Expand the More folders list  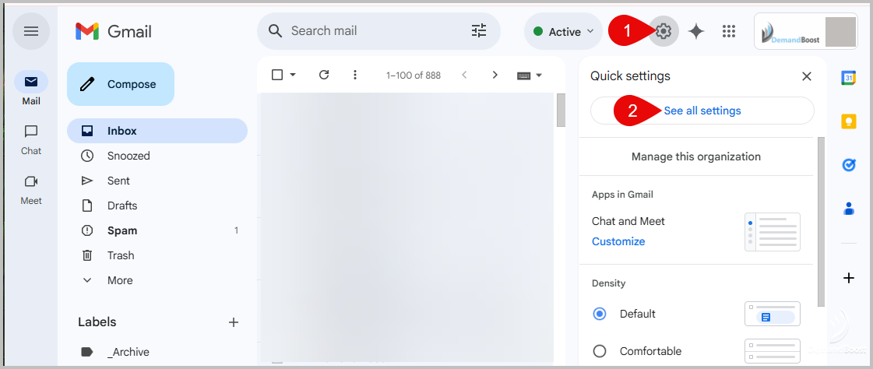pyautogui.click(x=120, y=280)
